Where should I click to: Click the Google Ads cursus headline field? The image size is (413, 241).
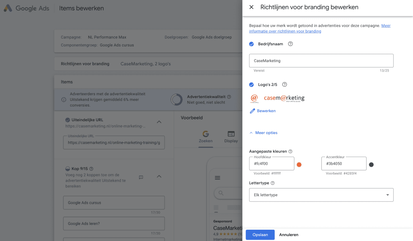point(114,203)
